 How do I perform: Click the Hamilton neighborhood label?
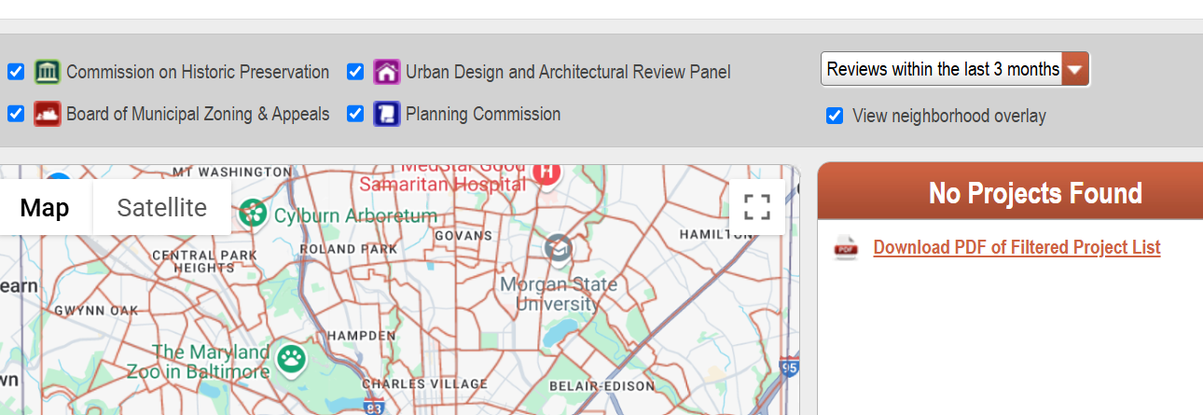717,235
